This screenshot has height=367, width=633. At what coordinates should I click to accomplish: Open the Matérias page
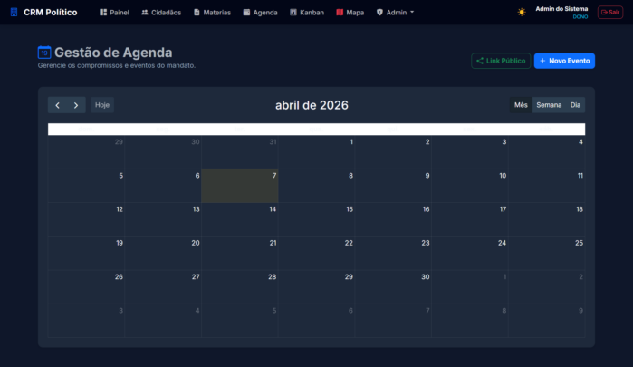tap(212, 13)
